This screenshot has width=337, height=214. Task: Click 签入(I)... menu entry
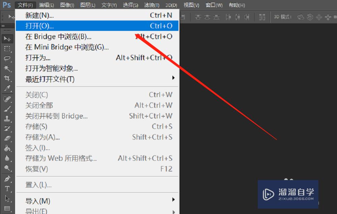coord(97,148)
